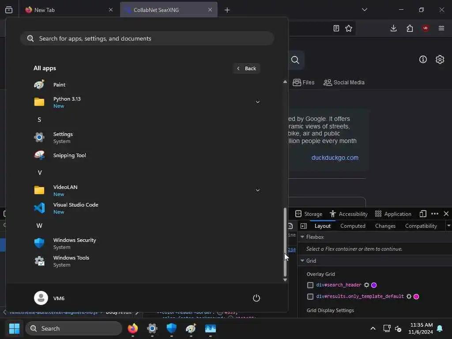Click the Start menu apps search field
The height and width of the screenshot is (339, 452).
[x=147, y=38]
